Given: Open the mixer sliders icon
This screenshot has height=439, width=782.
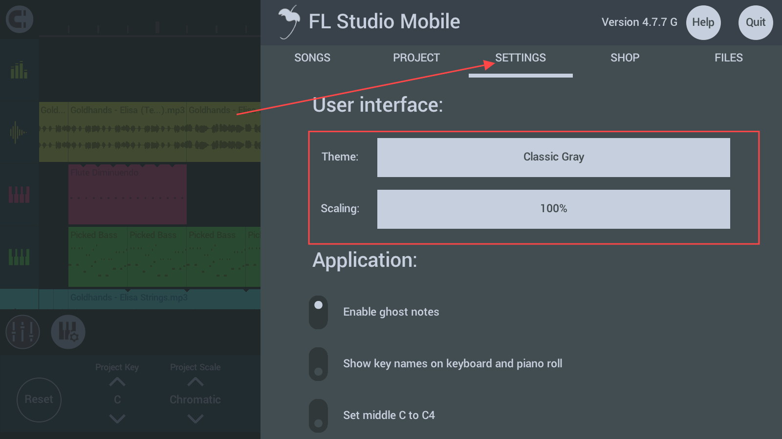Looking at the screenshot, I should click(x=22, y=332).
